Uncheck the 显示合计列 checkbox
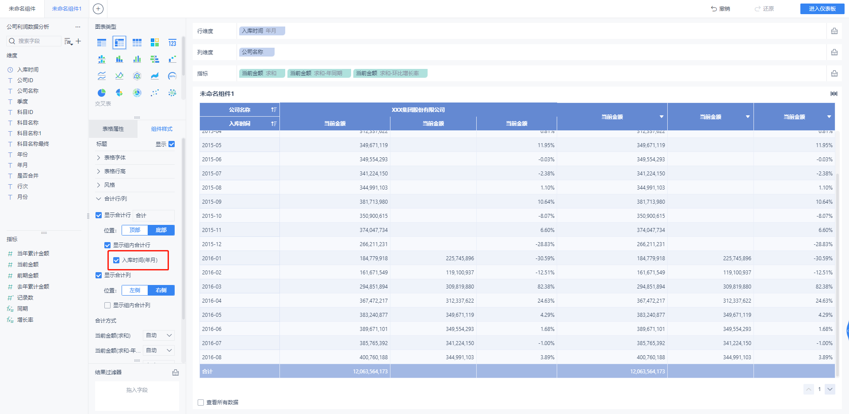 point(99,275)
